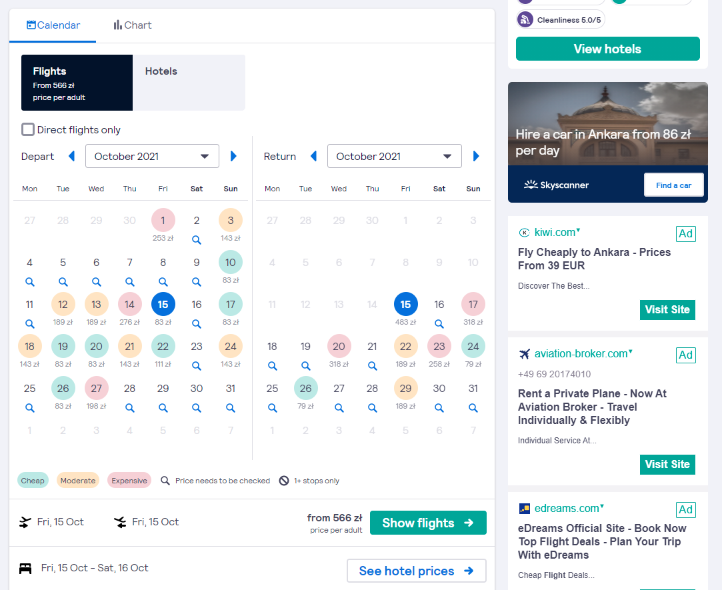
Task: Select return date 17 October 318 zł
Action: (x=473, y=305)
